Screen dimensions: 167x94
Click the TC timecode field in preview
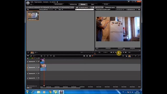tap(131, 9)
